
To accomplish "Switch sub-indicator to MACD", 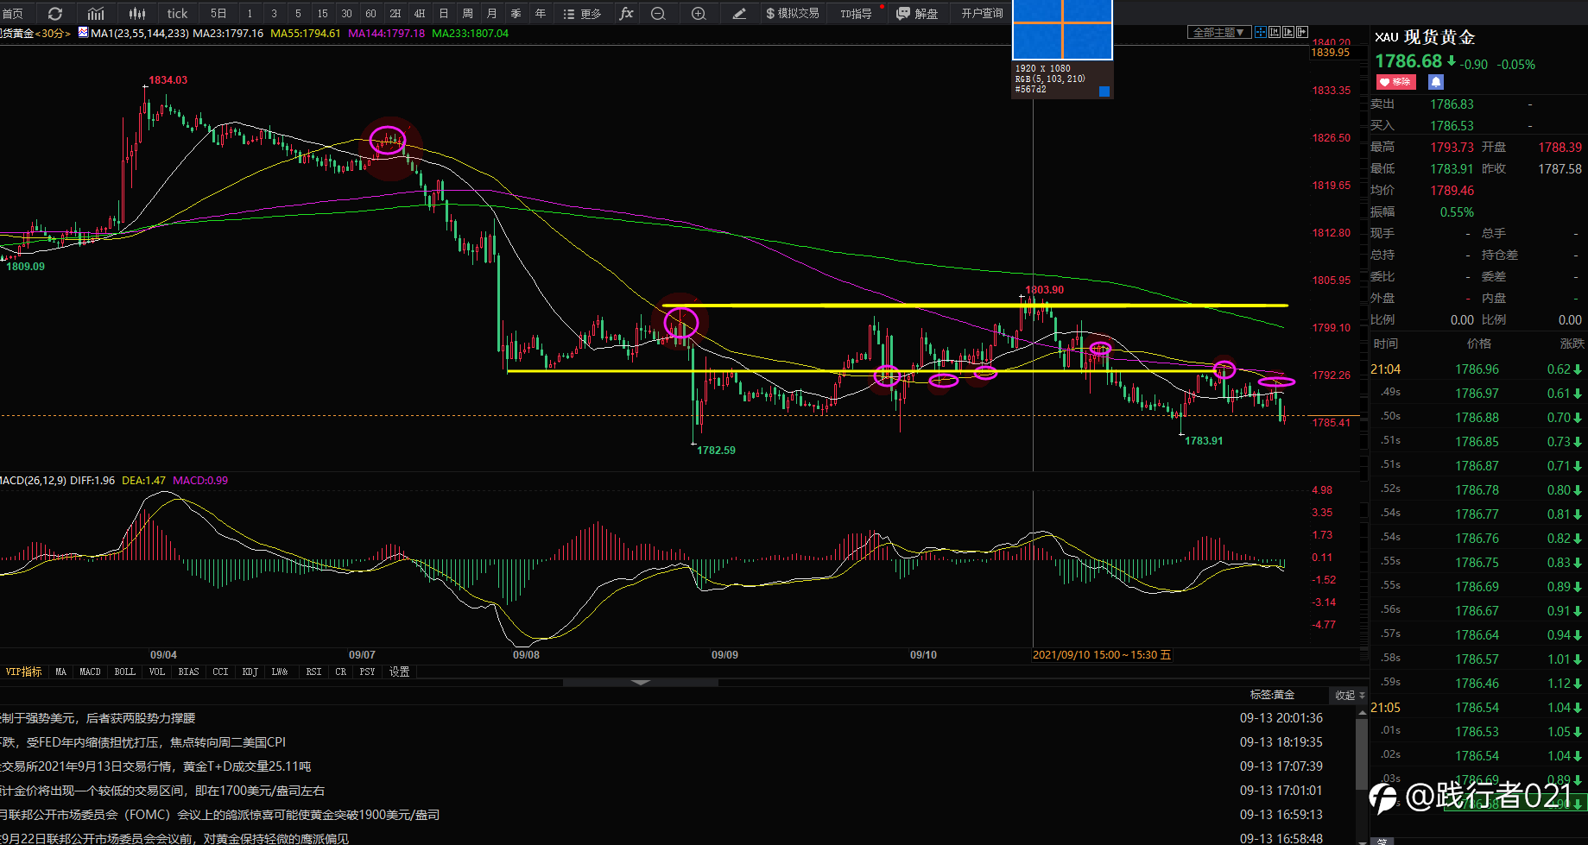I will point(90,672).
